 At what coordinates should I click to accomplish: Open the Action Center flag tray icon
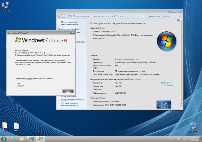click(x=179, y=139)
